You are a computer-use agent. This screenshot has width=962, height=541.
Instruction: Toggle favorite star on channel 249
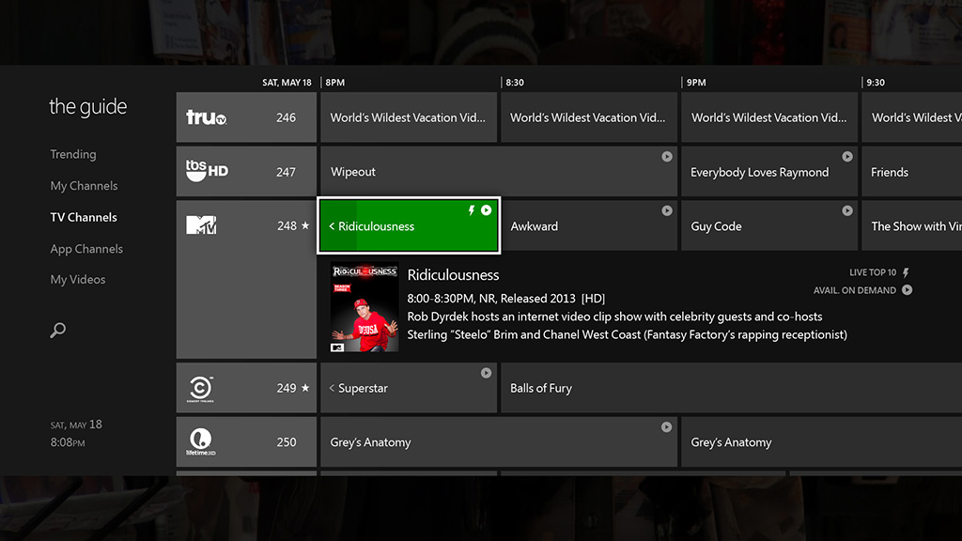tap(305, 388)
